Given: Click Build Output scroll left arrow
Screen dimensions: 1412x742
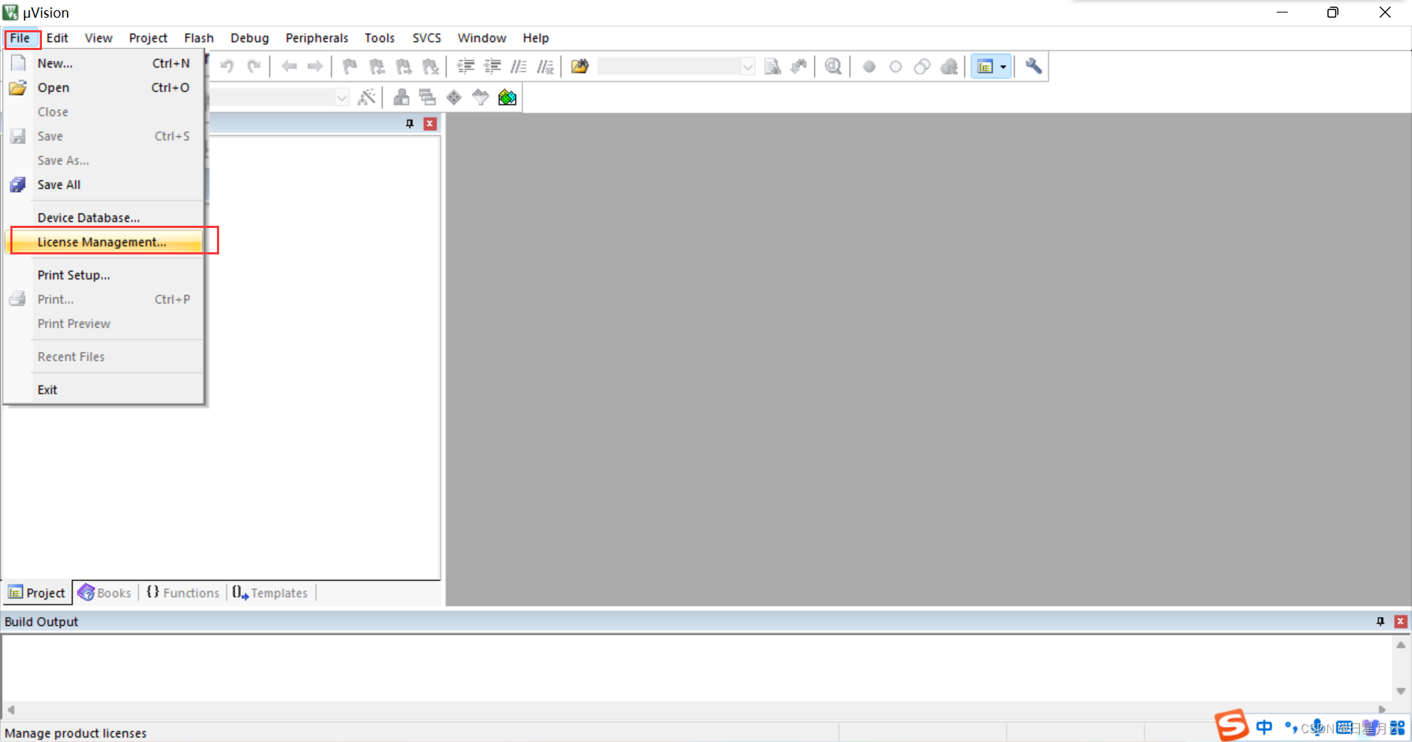Looking at the screenshot, I should 10,710.
